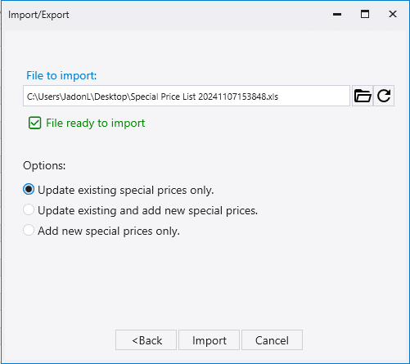Click the 'Add new special prices only' label

pyautogui.click(x=109, y=231)
